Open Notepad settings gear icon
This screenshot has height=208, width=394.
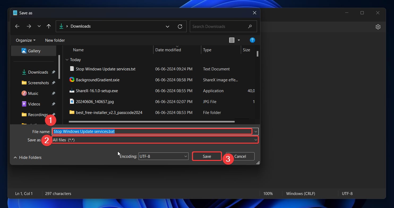point(378,27)
